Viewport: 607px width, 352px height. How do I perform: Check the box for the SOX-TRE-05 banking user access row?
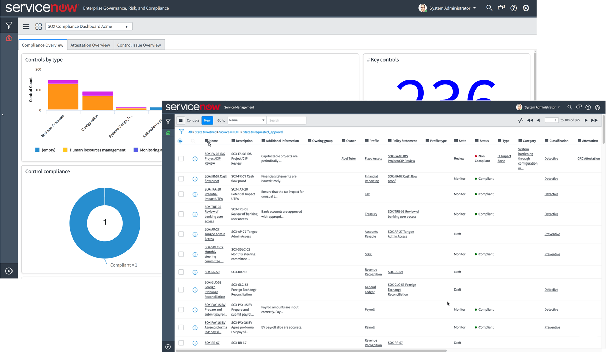pos(181,214)
